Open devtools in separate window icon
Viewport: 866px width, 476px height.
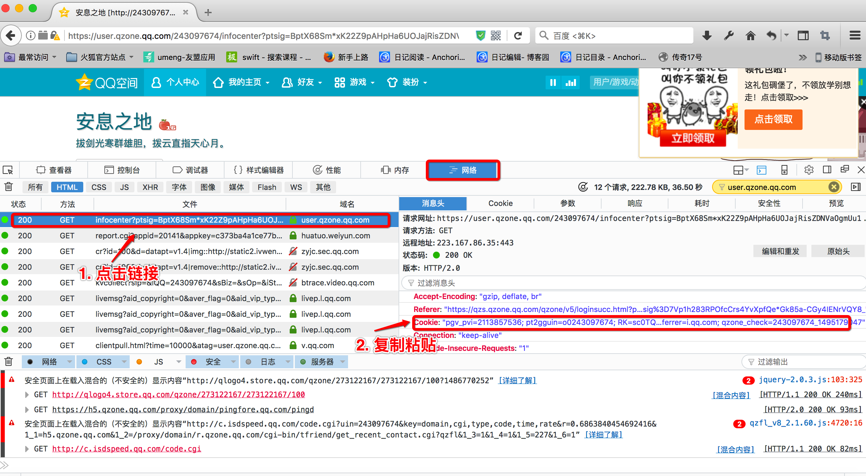click(x=845, y=169)
